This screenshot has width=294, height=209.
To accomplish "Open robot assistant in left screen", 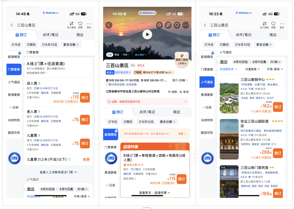I will tap(15, 158).
